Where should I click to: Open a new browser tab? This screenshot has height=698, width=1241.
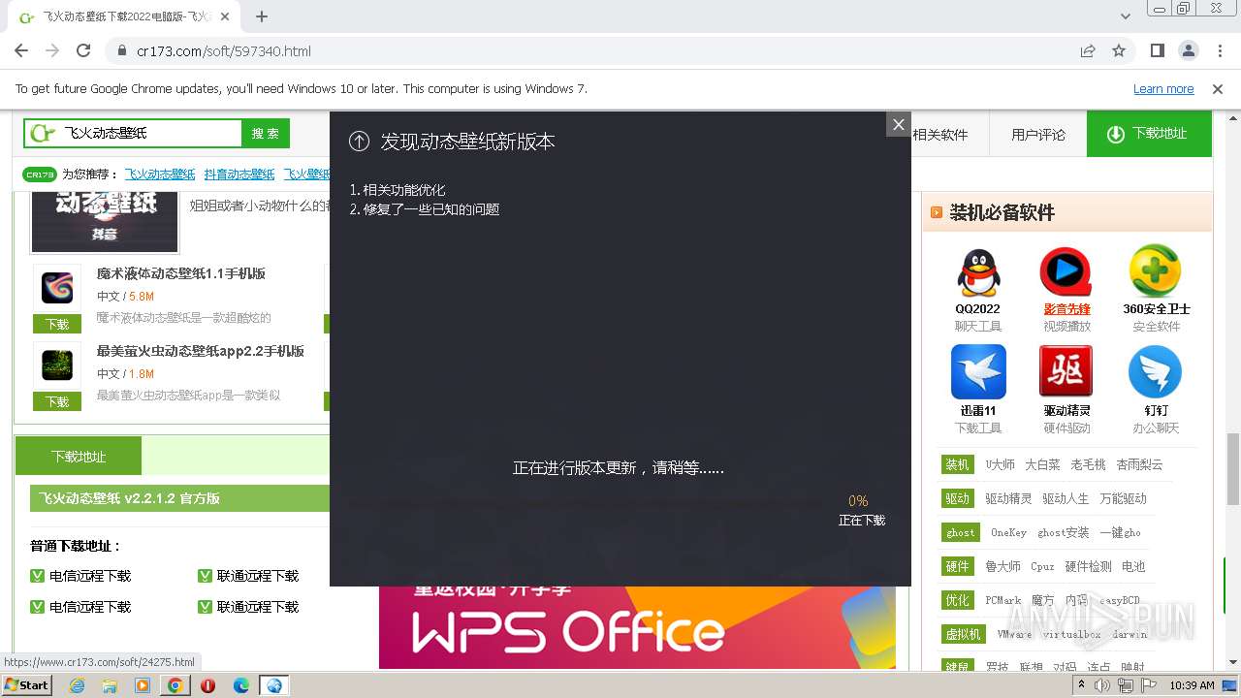261,16
